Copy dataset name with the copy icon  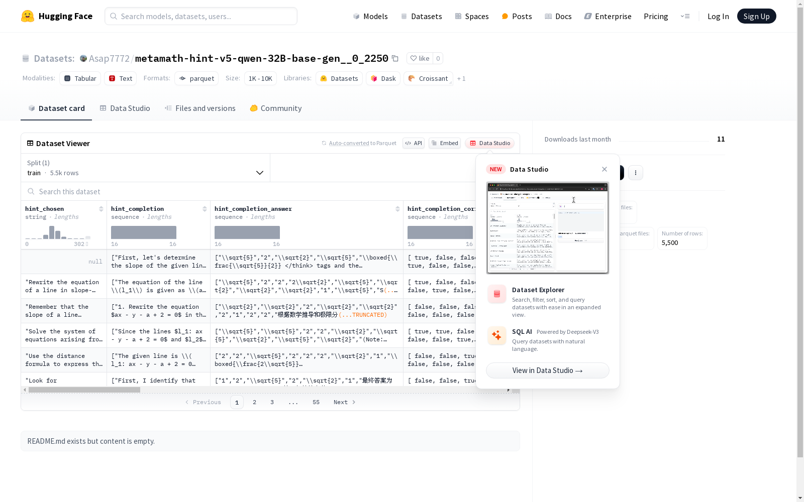[395, 58]
